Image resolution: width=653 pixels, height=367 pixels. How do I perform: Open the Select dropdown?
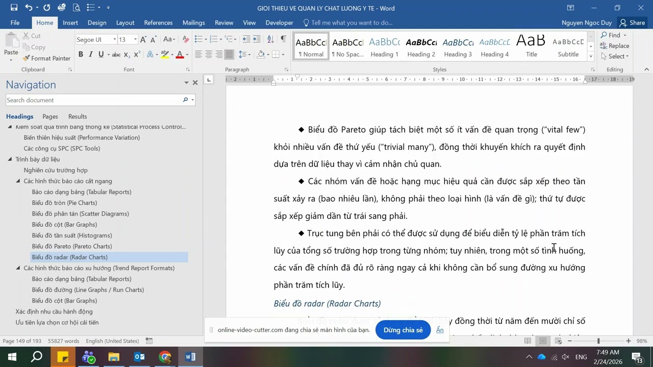pos(615,56)
